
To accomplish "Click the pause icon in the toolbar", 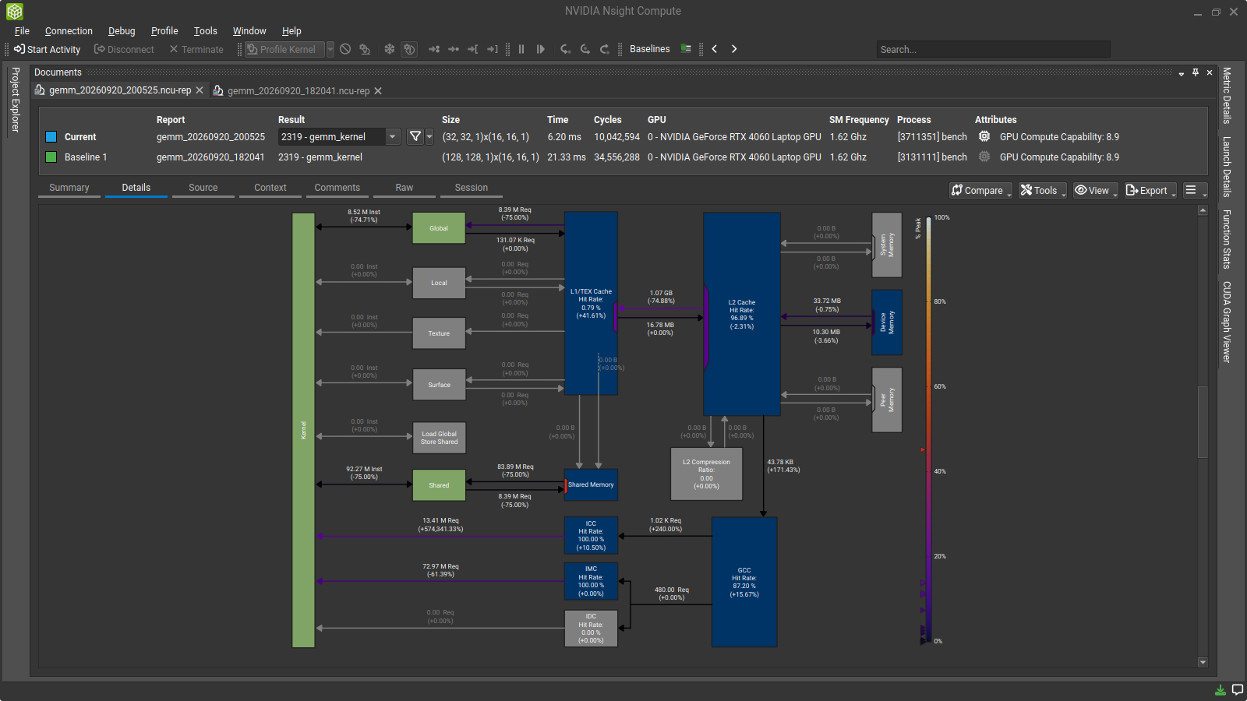I will click(x=521, y=49).
